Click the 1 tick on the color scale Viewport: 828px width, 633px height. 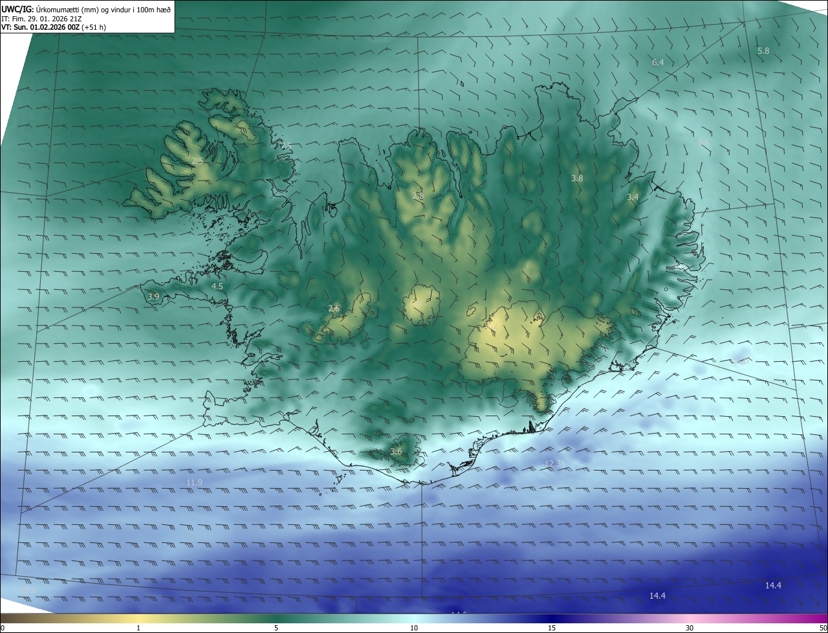click(138, 628)
